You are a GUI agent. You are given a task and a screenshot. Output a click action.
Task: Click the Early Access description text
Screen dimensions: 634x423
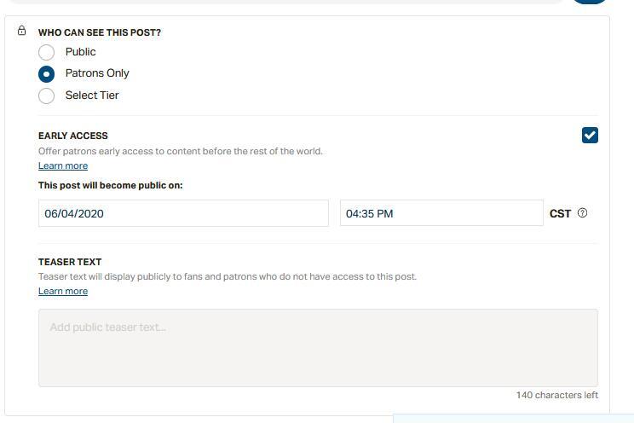coord(181,152)
